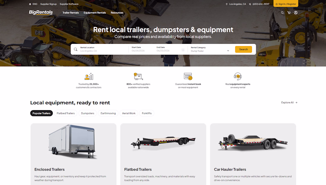The width and height of the screenshot is (326, 185).
Task: Open the shopping cart icon
Action: pos(289,13)
